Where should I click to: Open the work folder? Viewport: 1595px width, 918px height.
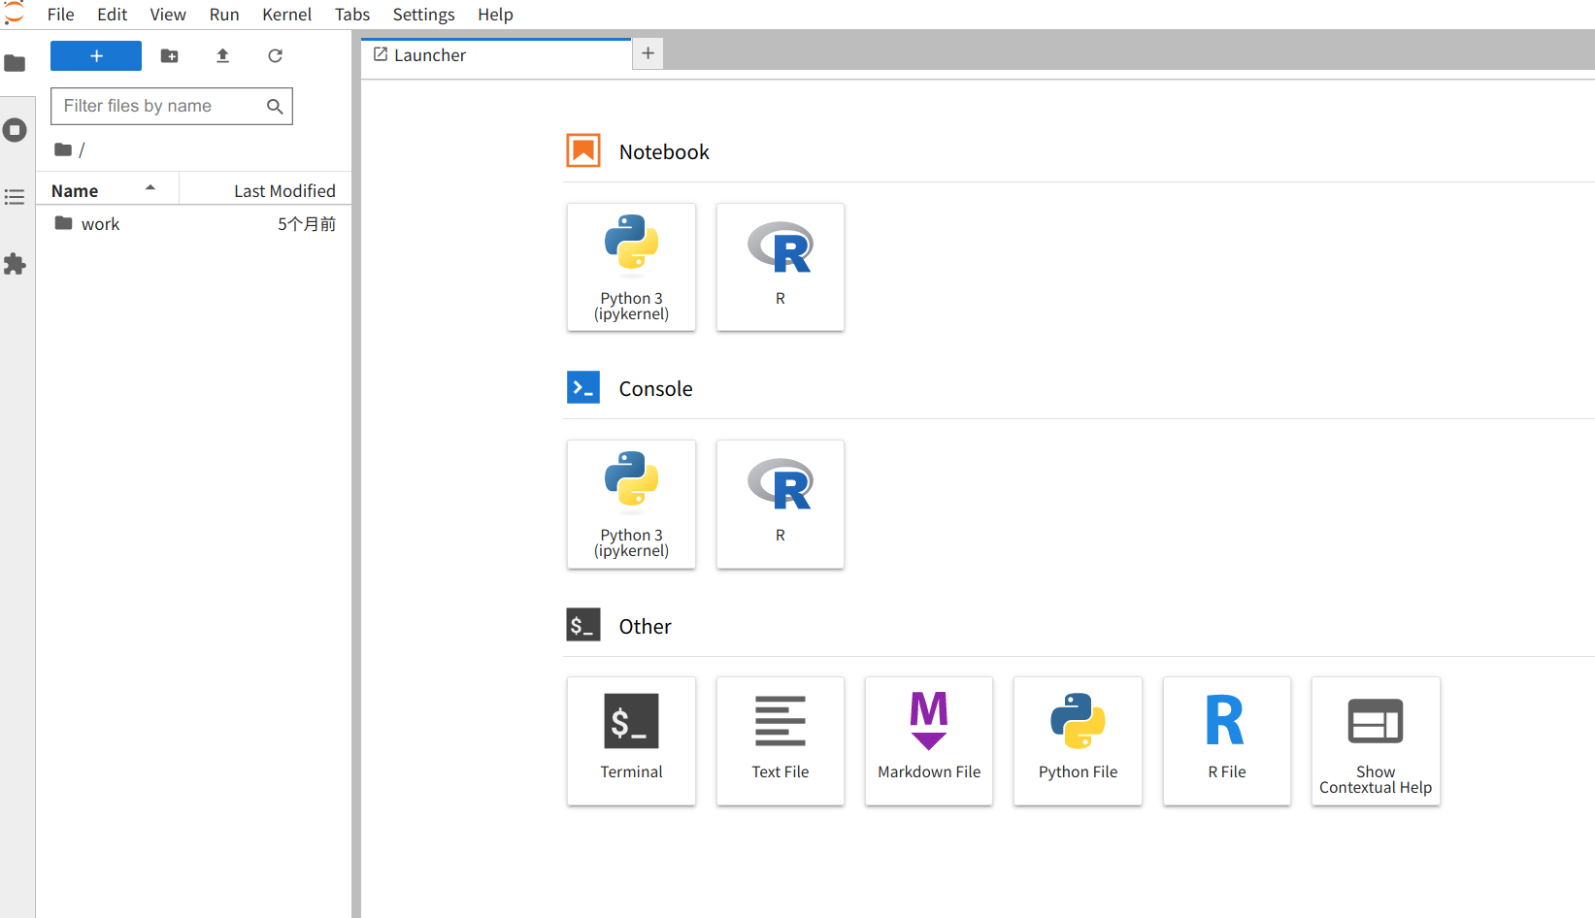point(100,224)
